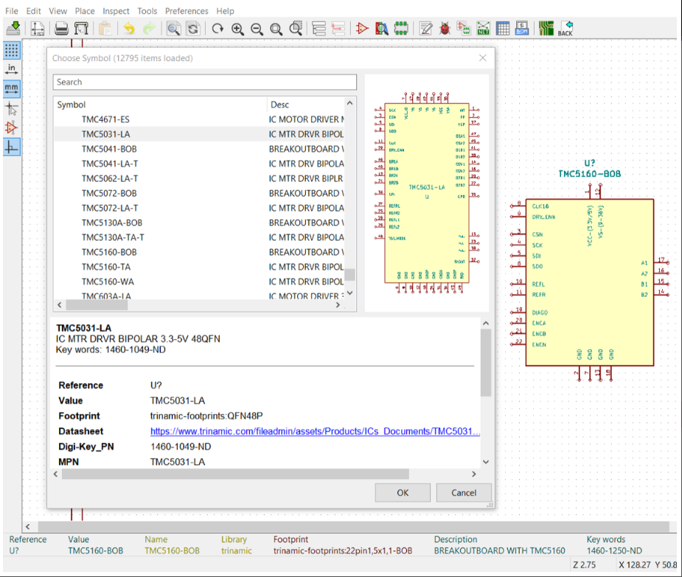Open the Place menu
682x577 pixels.
click(85, 11)
